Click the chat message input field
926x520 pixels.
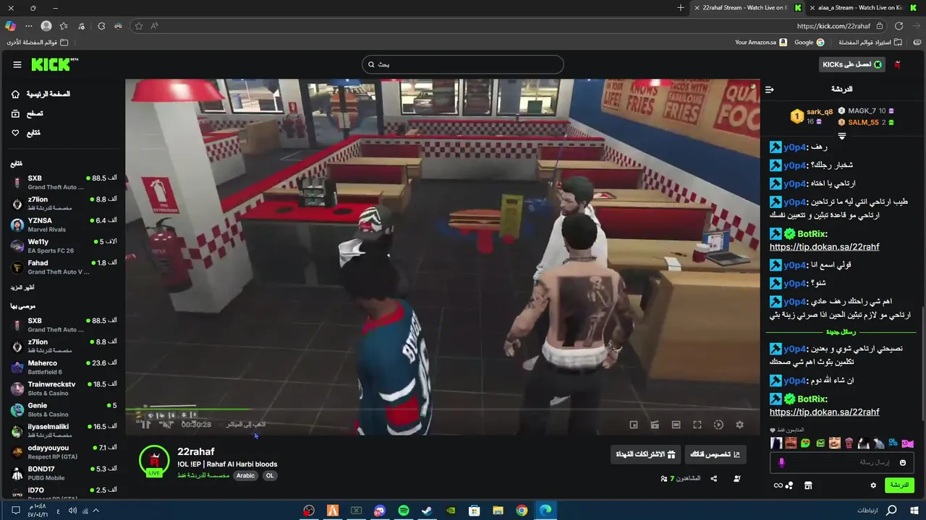coord(843,462)
